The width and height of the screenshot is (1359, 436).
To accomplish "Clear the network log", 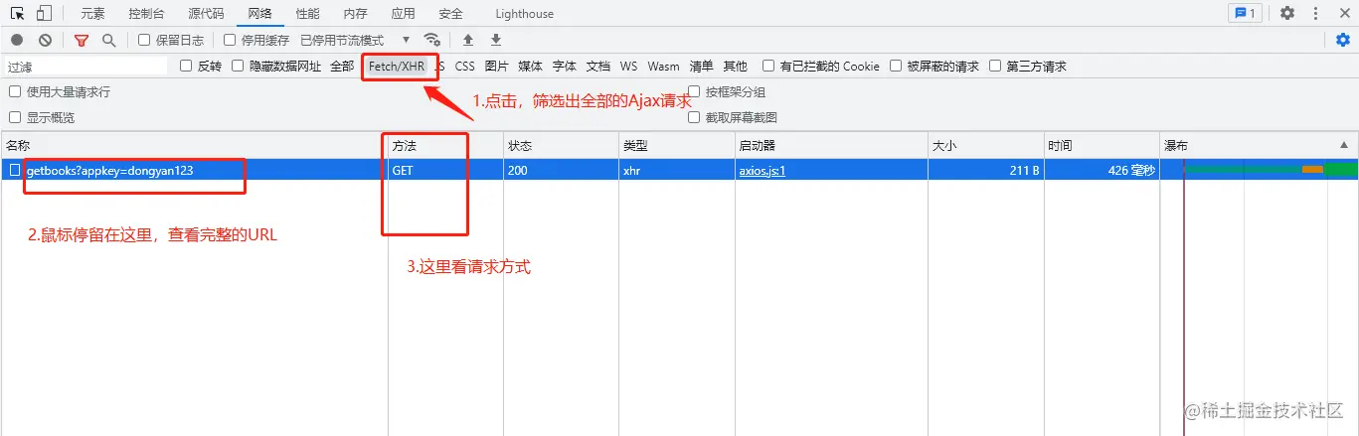I will 45,40.
